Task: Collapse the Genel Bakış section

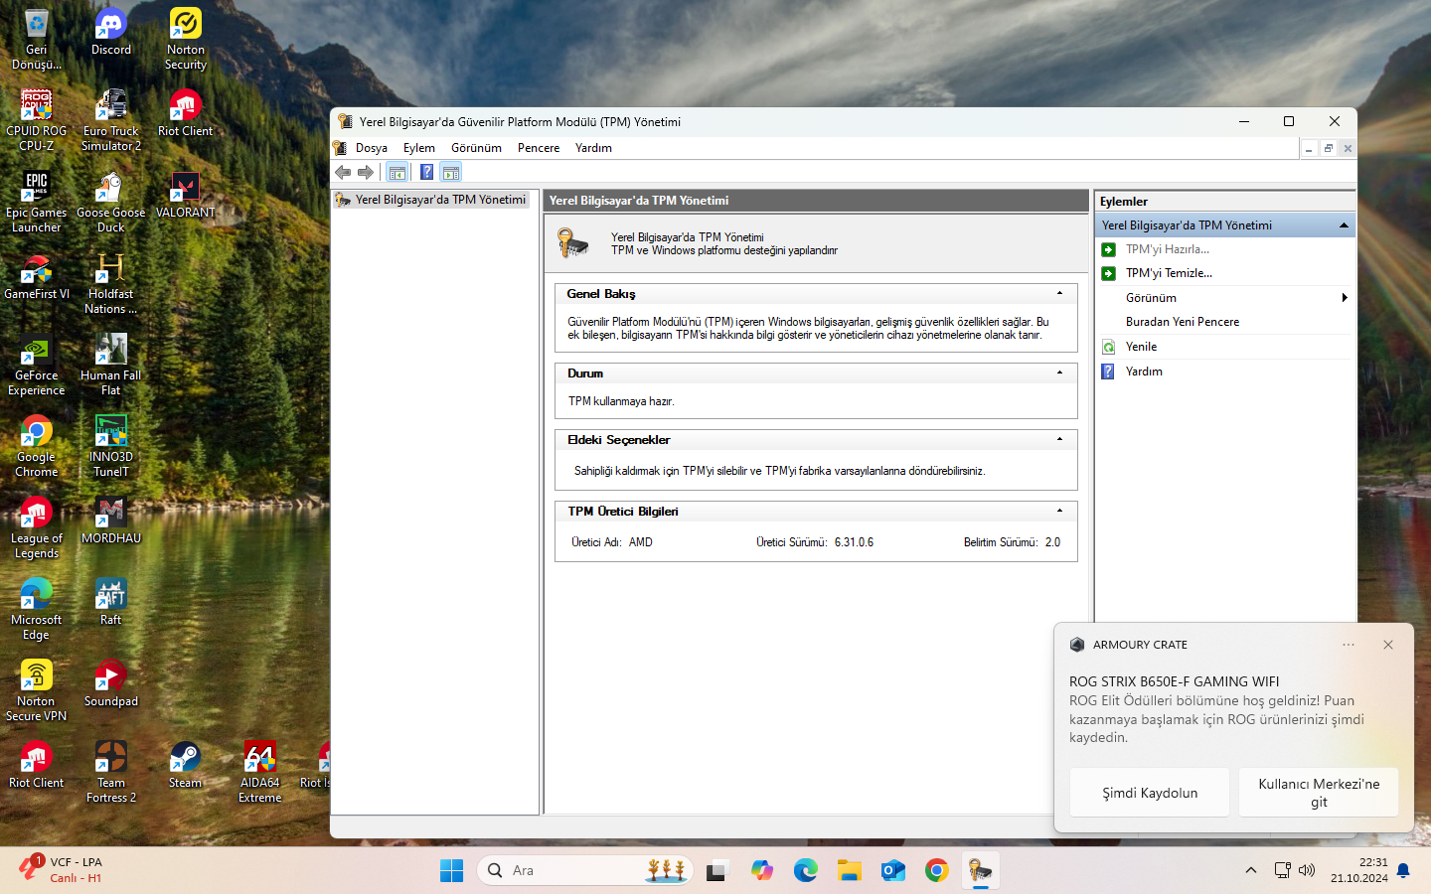Action: [1059, 293]
